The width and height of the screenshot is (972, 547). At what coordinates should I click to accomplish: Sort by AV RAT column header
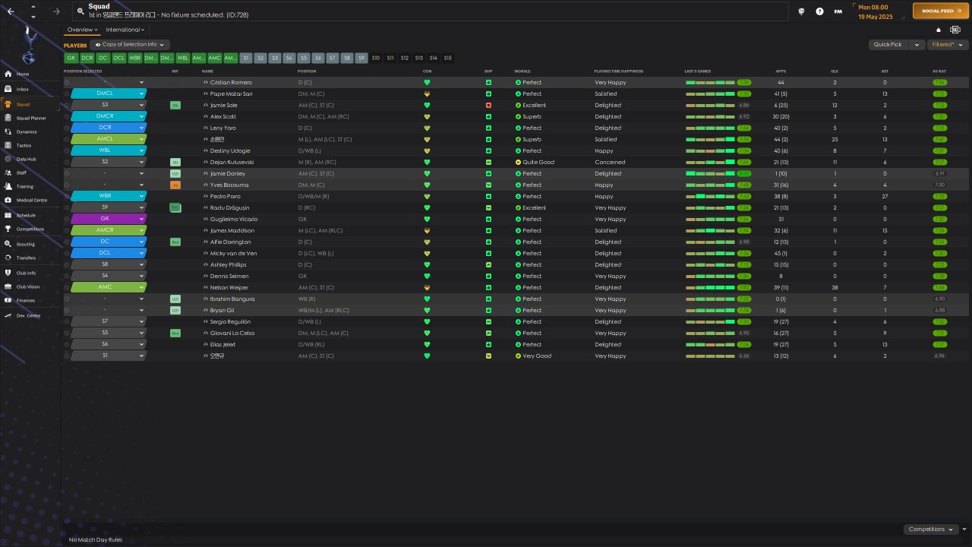(939, 71)
